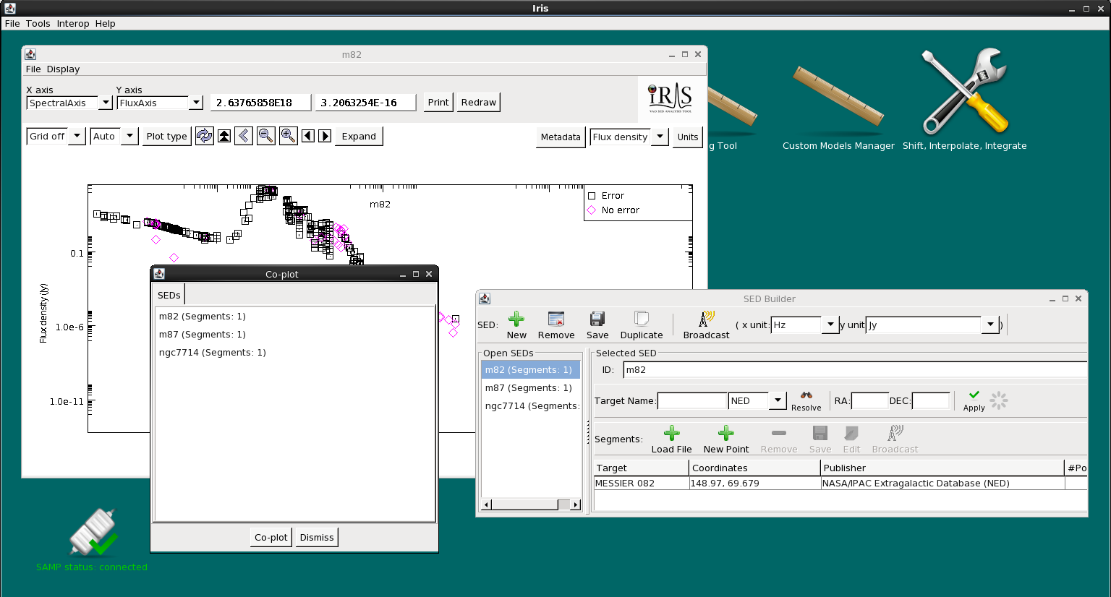
Task: Click the Target Name input field
Action: point(692,400)
